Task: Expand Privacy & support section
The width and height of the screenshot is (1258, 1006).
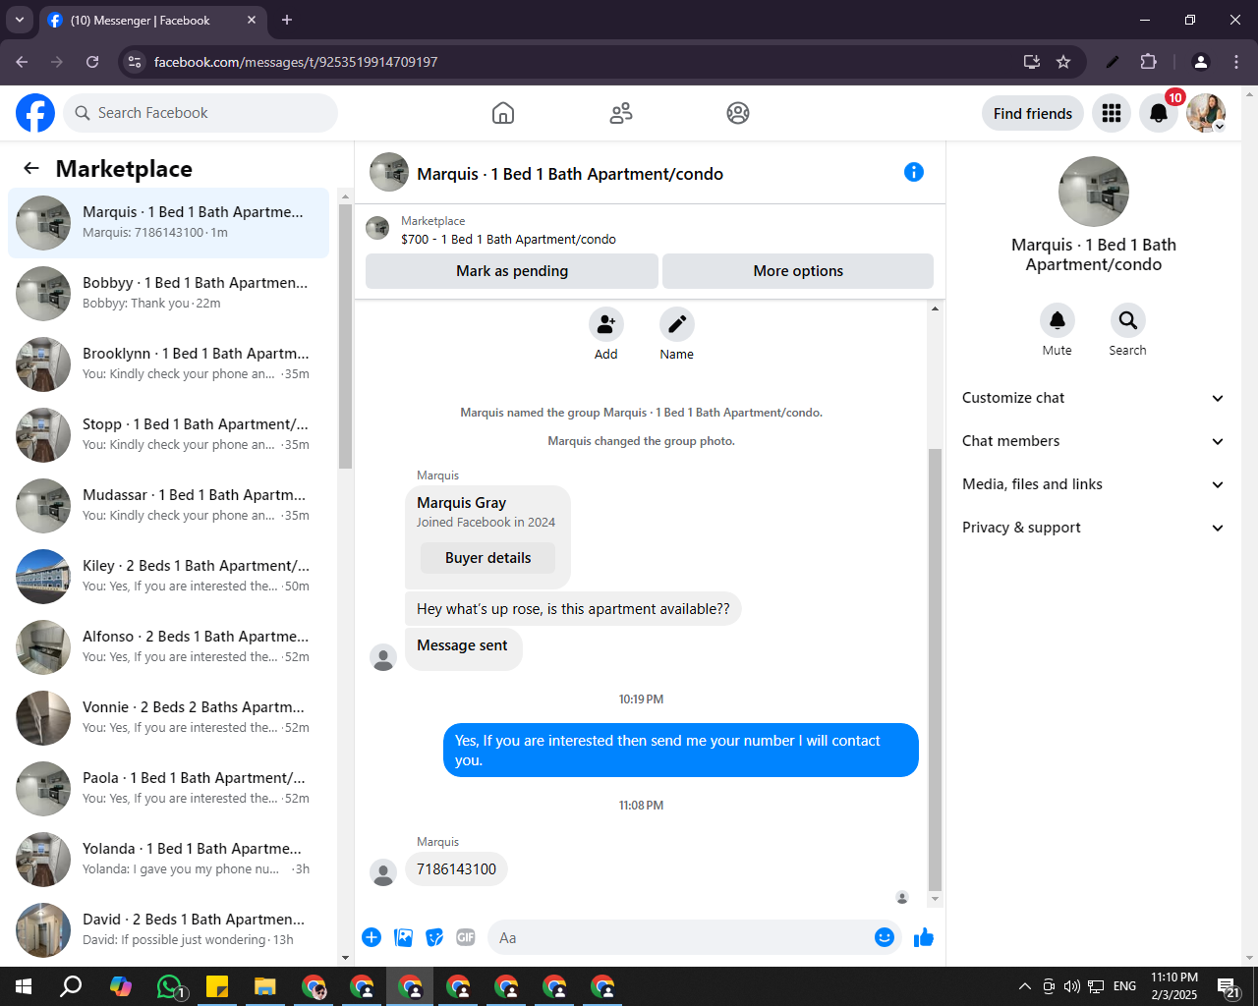Action: click(1093, 528)
